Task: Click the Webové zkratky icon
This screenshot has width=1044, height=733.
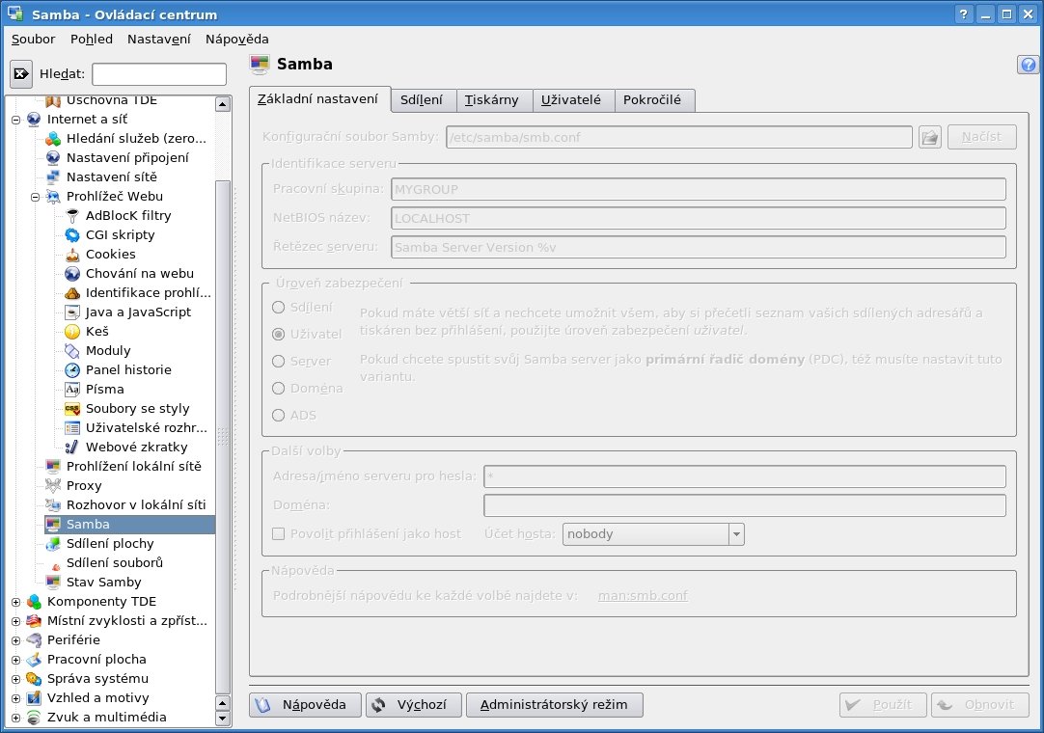Action: point(72,448)
